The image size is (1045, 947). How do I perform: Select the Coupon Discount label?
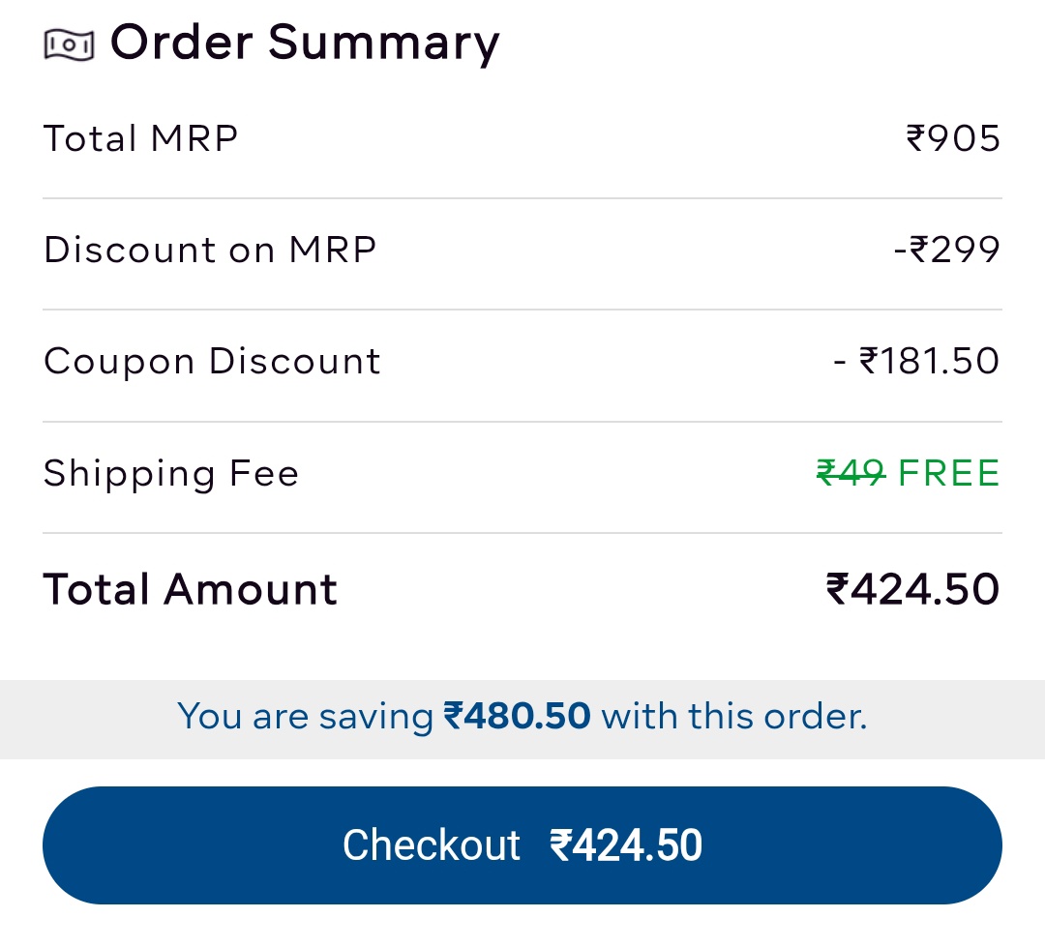click(x=212, y=361)
